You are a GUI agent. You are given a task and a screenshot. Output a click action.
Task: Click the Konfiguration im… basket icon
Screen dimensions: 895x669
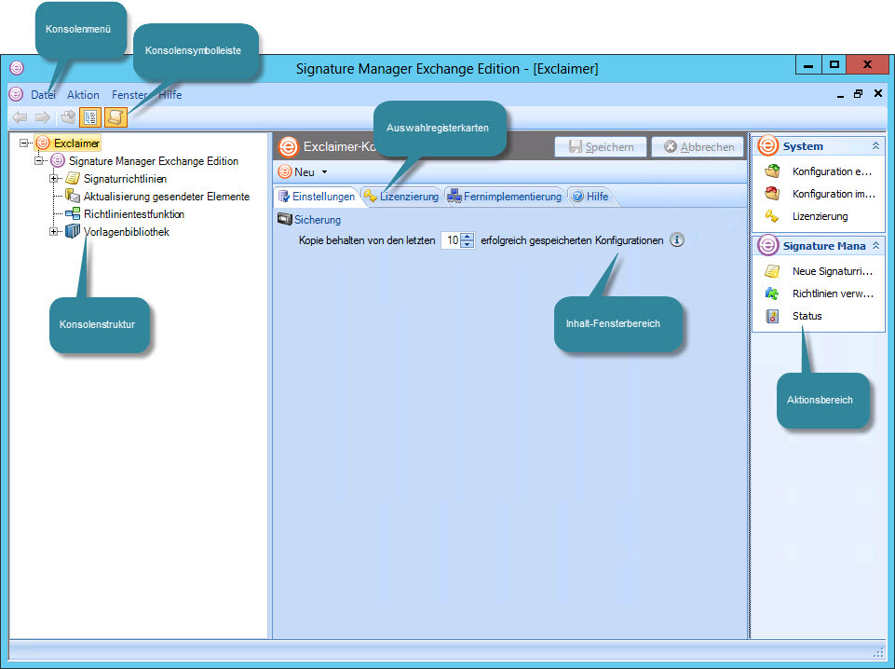point(772,194)
